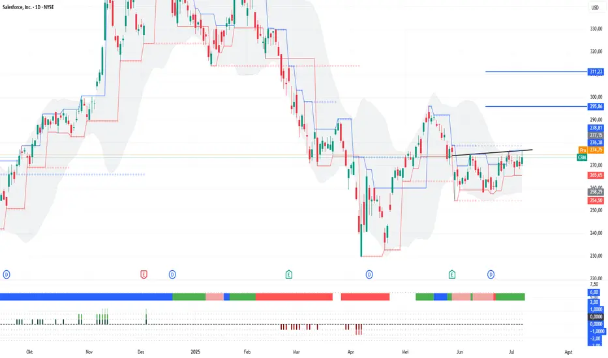Select the 311,23 horizontal line price label
608x358 pixels.
pyautogui.click(x=596, y=72)
